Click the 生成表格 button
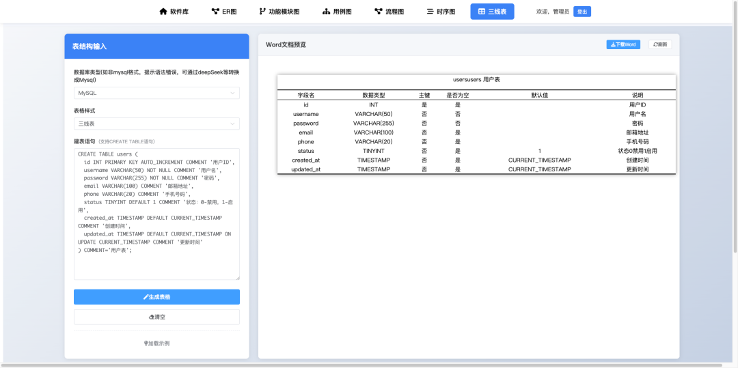738x368 pixels. 156,297
